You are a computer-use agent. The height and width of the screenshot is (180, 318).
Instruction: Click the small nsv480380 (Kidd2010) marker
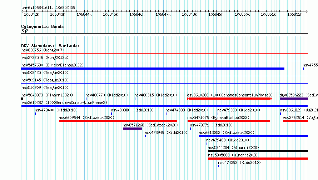tap(111, 114)
